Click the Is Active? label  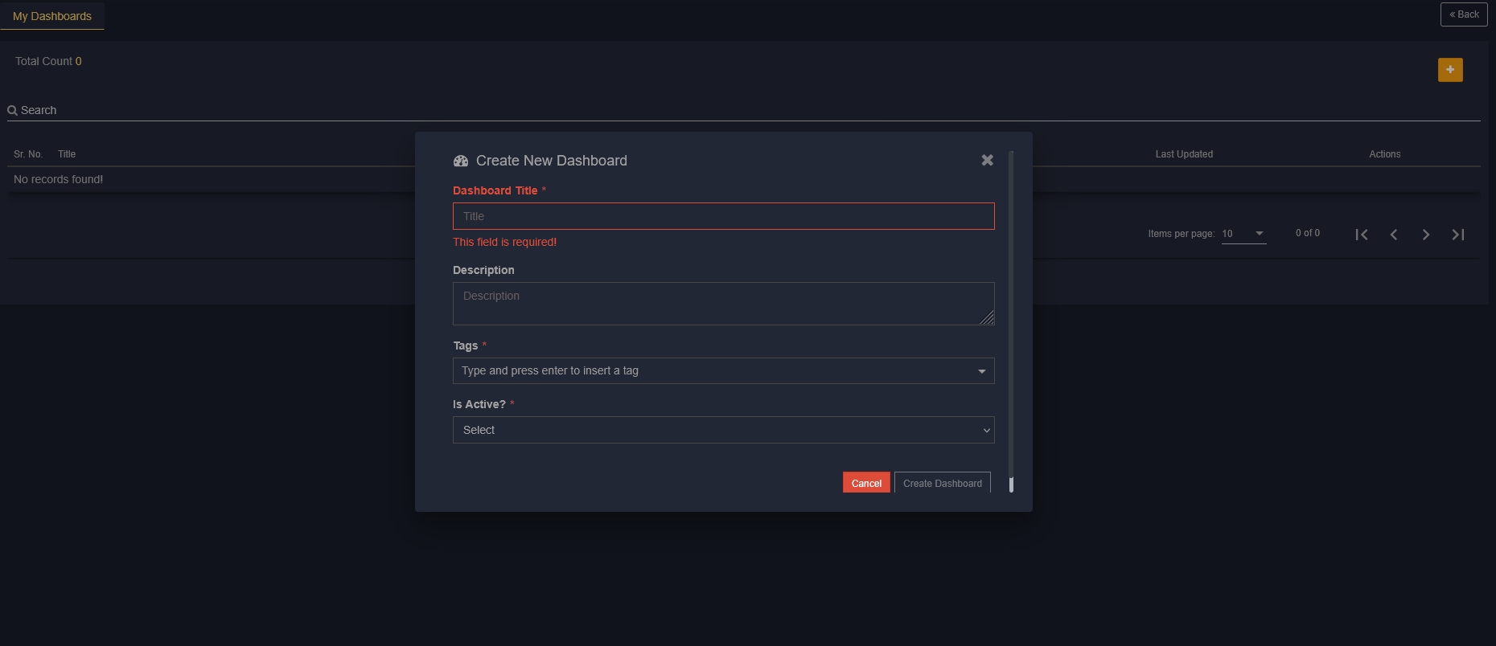click(x=479, y=404)
